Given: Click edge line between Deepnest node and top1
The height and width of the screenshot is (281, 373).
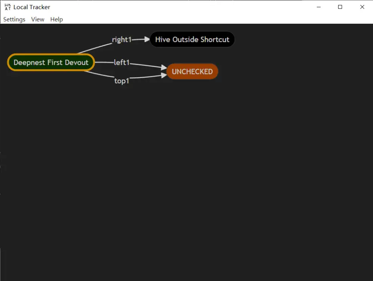Looking at the screenshot, I should tap(99, 75).
